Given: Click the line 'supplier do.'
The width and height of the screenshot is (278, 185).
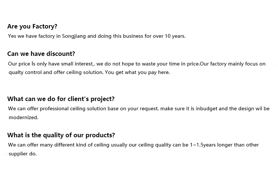Looking at the screenshot, I should pos(23,154).
